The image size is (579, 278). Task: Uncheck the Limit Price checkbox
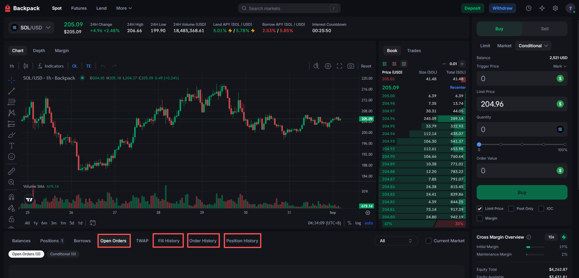(480, 209)
